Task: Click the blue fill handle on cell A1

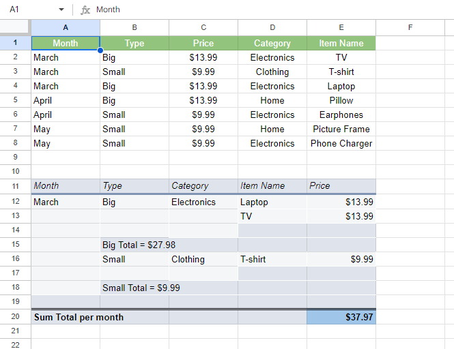Action: [x=100, y=50]
